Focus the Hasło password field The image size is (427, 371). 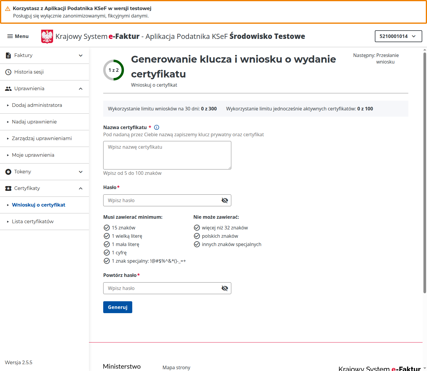167,200
